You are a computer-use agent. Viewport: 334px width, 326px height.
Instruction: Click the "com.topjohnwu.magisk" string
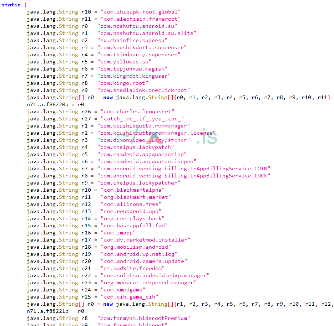[132, 69]
